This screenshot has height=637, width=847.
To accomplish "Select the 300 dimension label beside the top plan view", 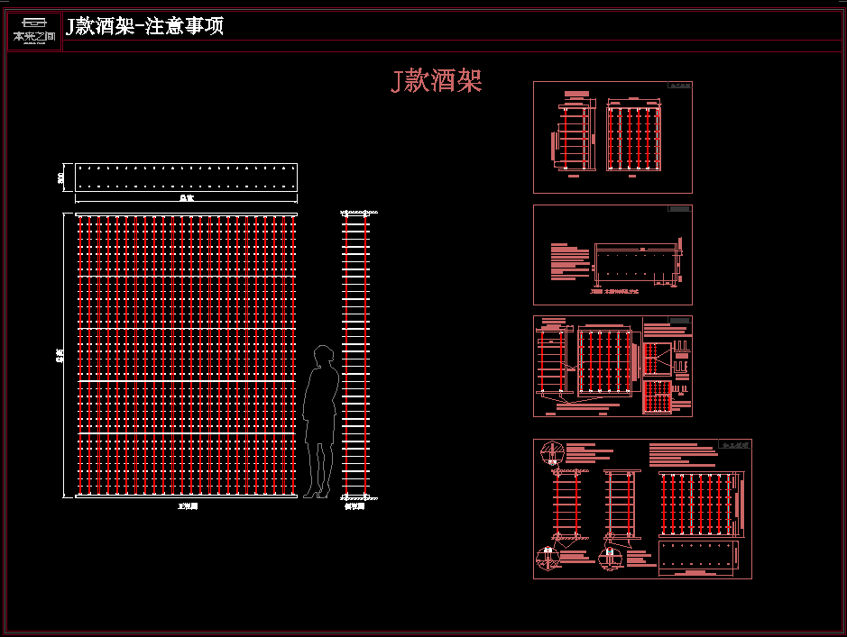I will [x=61, y=177].
